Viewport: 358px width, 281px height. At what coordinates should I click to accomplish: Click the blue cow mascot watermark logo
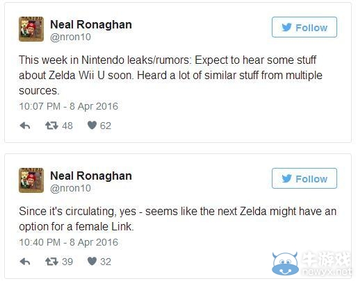pyautogui.click(x=285, y=264)
